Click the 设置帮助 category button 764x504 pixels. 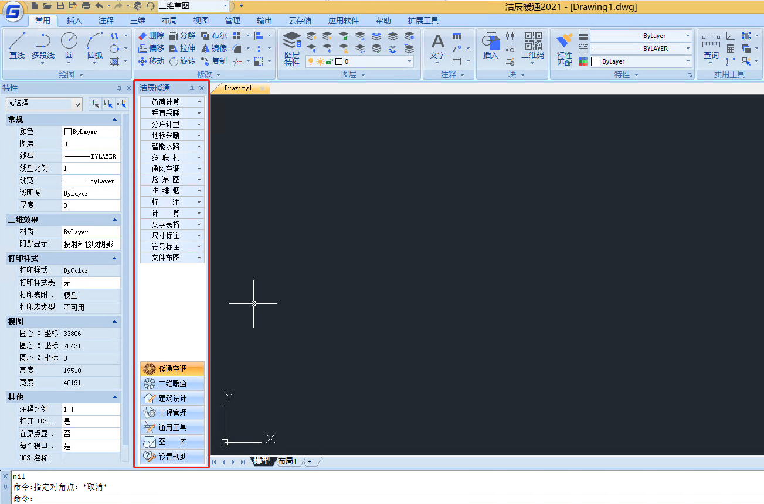(172, 457)
